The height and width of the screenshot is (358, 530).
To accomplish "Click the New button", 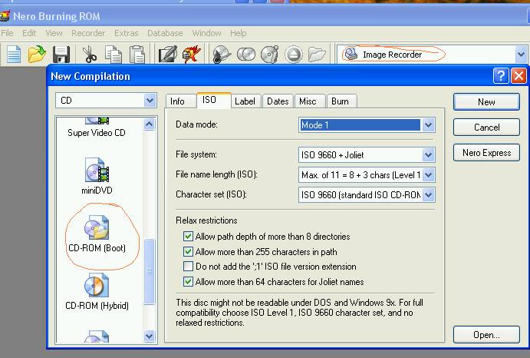I will click(486, 102).
